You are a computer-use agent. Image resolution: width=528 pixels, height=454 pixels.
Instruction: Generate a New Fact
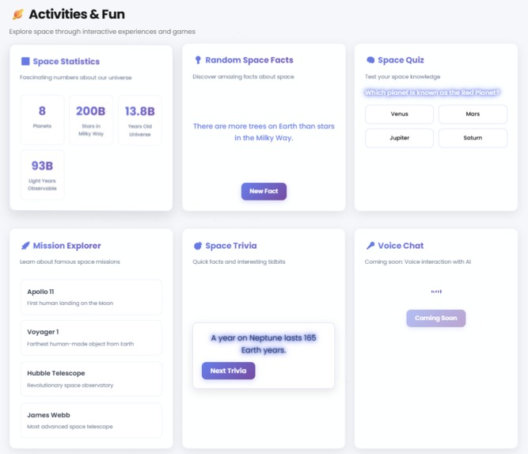[x=264, y=191]
